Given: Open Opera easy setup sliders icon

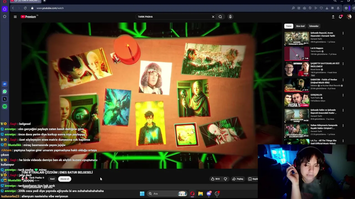Looking at the screenshot, I should point(332,8).
